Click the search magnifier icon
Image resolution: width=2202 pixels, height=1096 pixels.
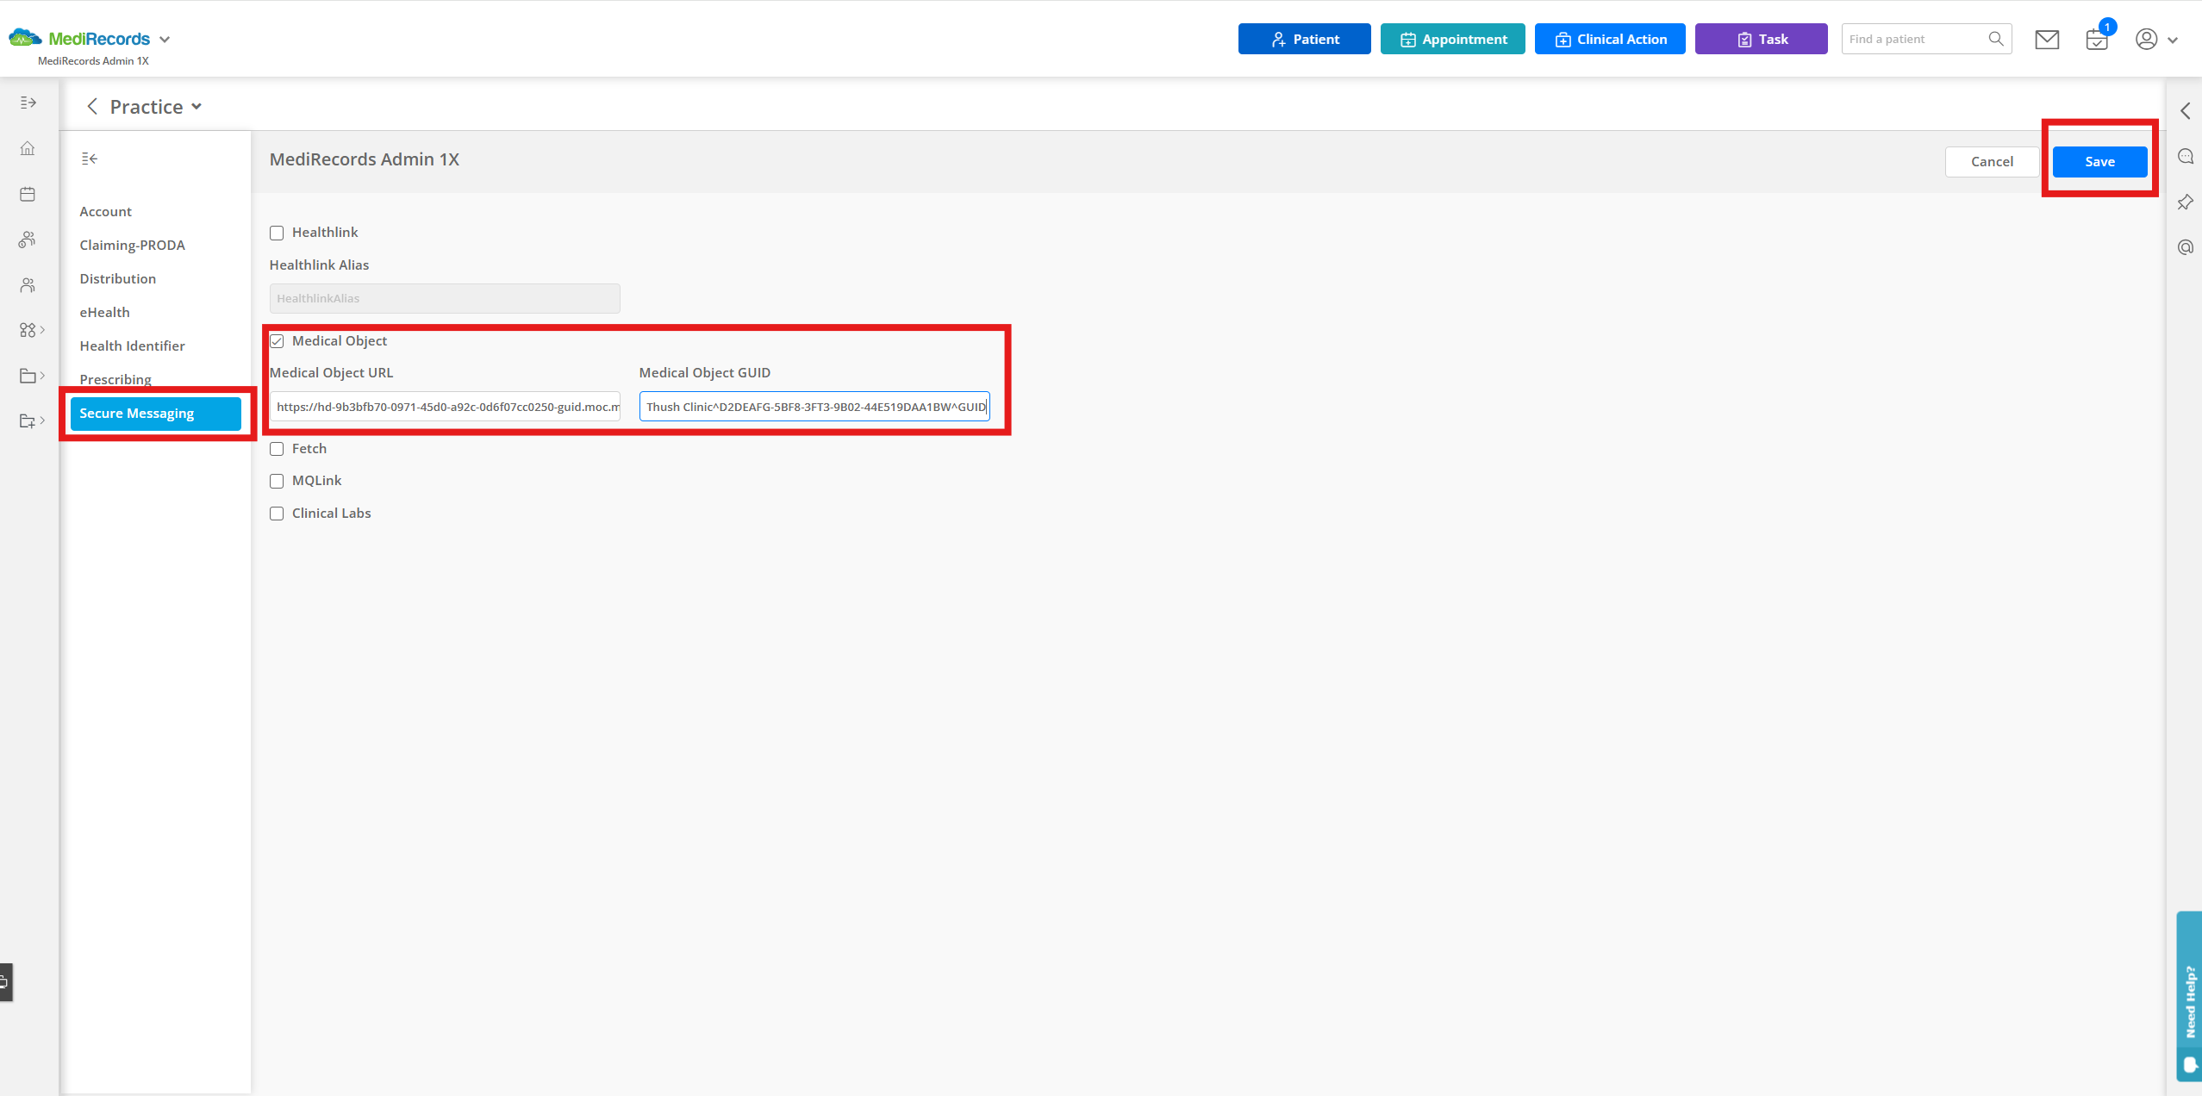click(1995, 39)
